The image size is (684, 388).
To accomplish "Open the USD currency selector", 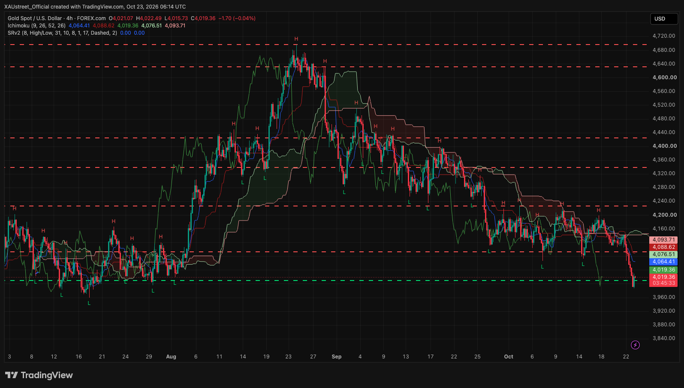I will click(664, 19).
